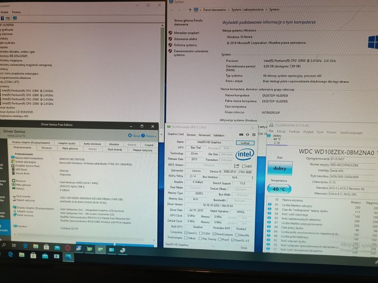Click the scan hardware monitor icon in Device Manager
The height and width of the screenshot is (283, 378).
point(15,18)
